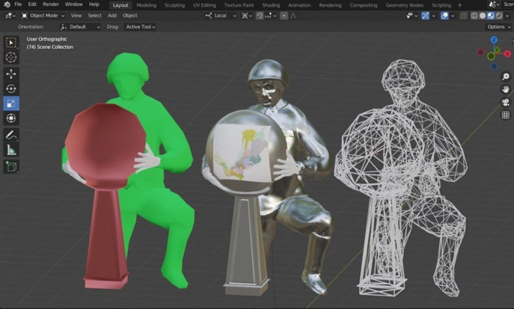Click the hand pan-view control
514x309 pixels.
tap(506, 90)
